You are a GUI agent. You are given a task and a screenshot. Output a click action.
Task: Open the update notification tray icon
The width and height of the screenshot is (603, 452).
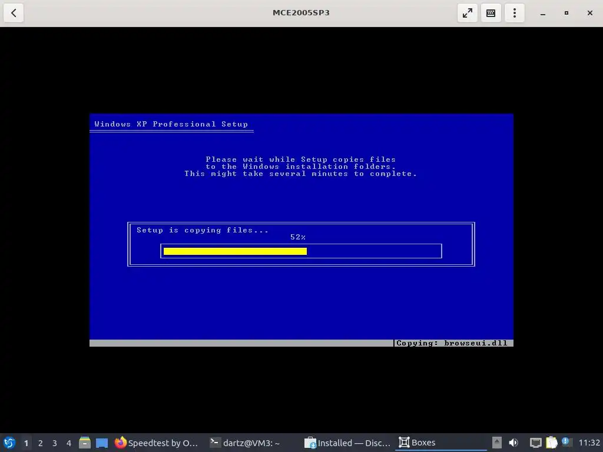point(566,441)
